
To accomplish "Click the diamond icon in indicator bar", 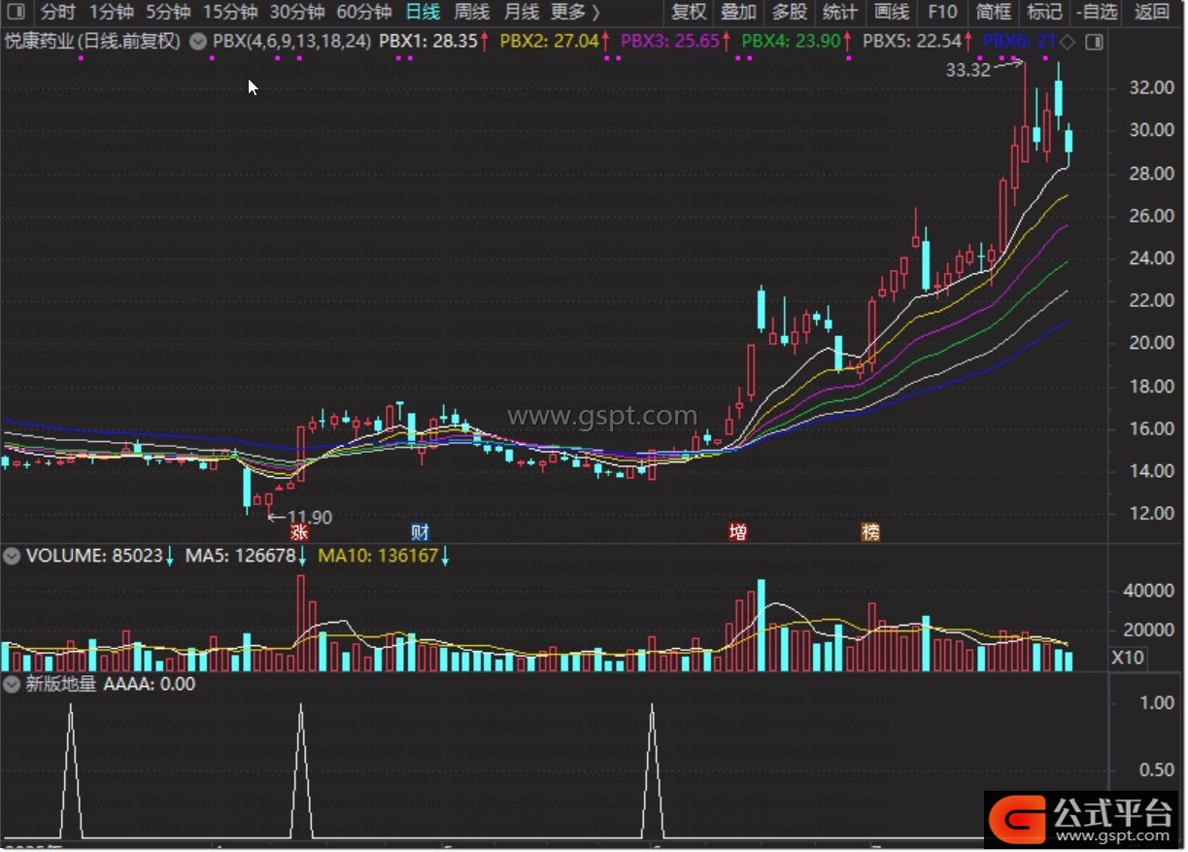I will 1067,42.
